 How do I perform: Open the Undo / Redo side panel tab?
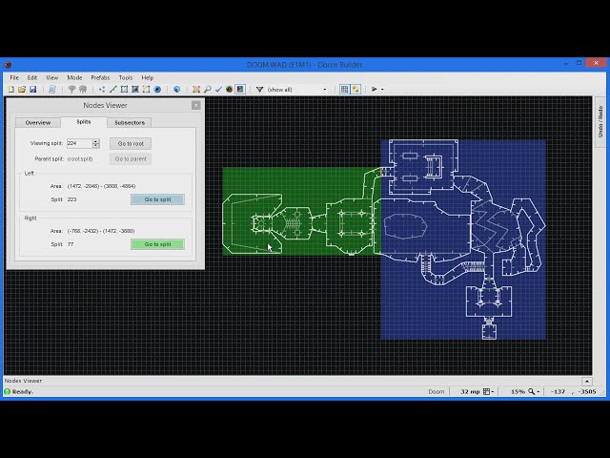click(600, 121)
